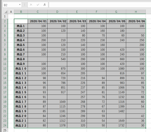Select column D header
This screenshot has width=151, height=132.
click(x=57, y=12)
